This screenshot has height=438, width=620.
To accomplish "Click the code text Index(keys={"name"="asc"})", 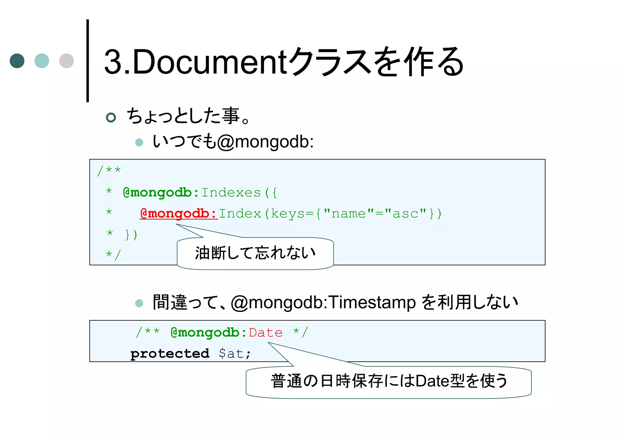I will [330, 214].
